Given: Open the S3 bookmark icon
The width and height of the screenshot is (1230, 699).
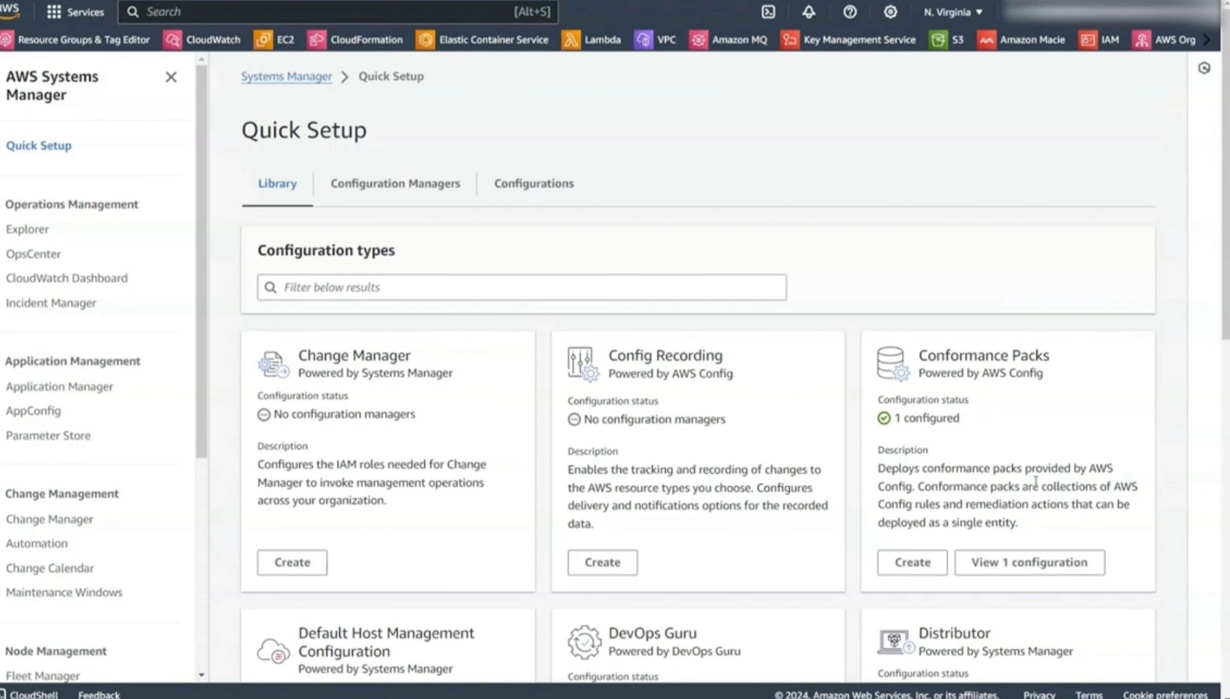Looking at the screenshot, I should tap(939, 40).
